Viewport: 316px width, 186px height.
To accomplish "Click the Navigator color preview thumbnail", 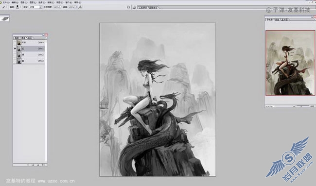I will pyautogui.click(x=290, y=63).
